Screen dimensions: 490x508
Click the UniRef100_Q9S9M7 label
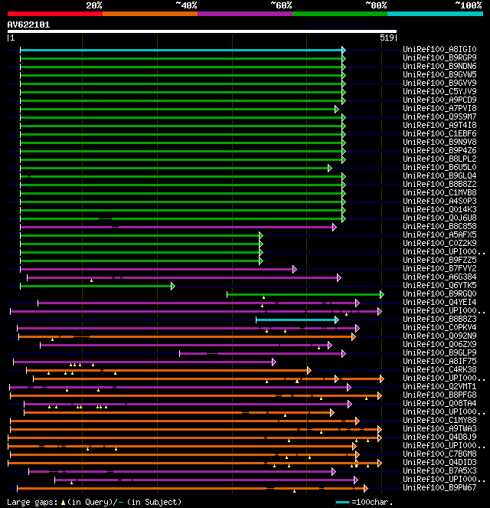click(439, 116)
